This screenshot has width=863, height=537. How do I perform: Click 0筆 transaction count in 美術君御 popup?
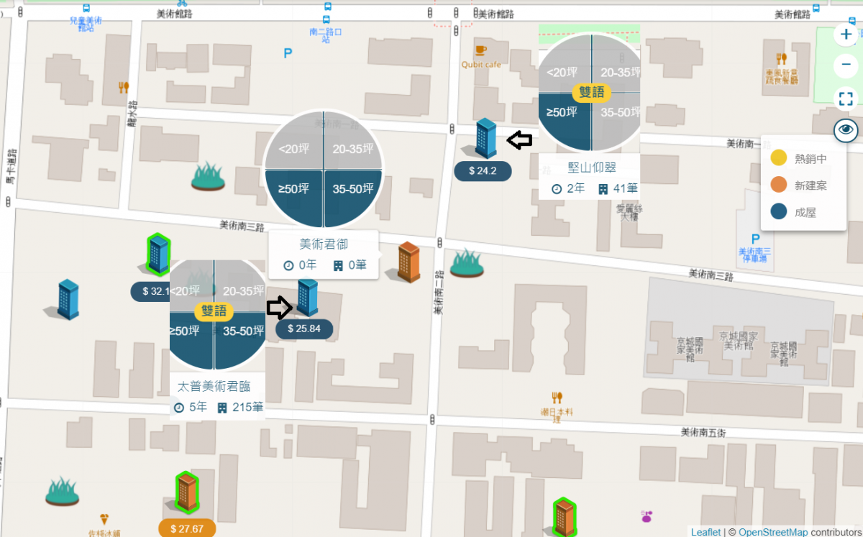(357, 265)
